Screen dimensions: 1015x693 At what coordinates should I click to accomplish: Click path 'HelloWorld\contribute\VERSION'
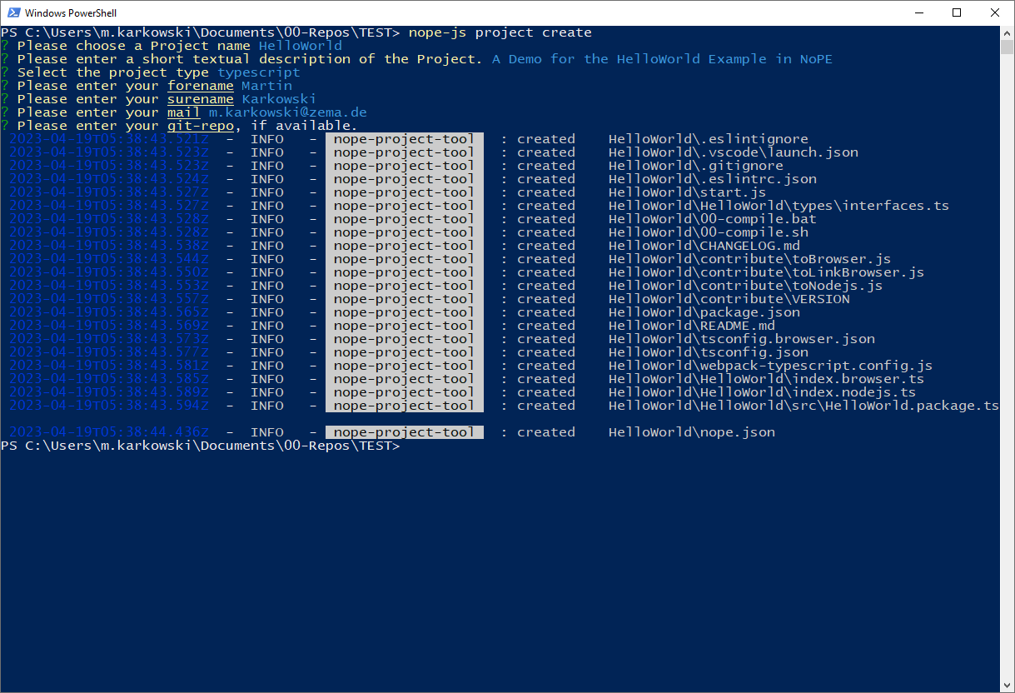(729, 299)
